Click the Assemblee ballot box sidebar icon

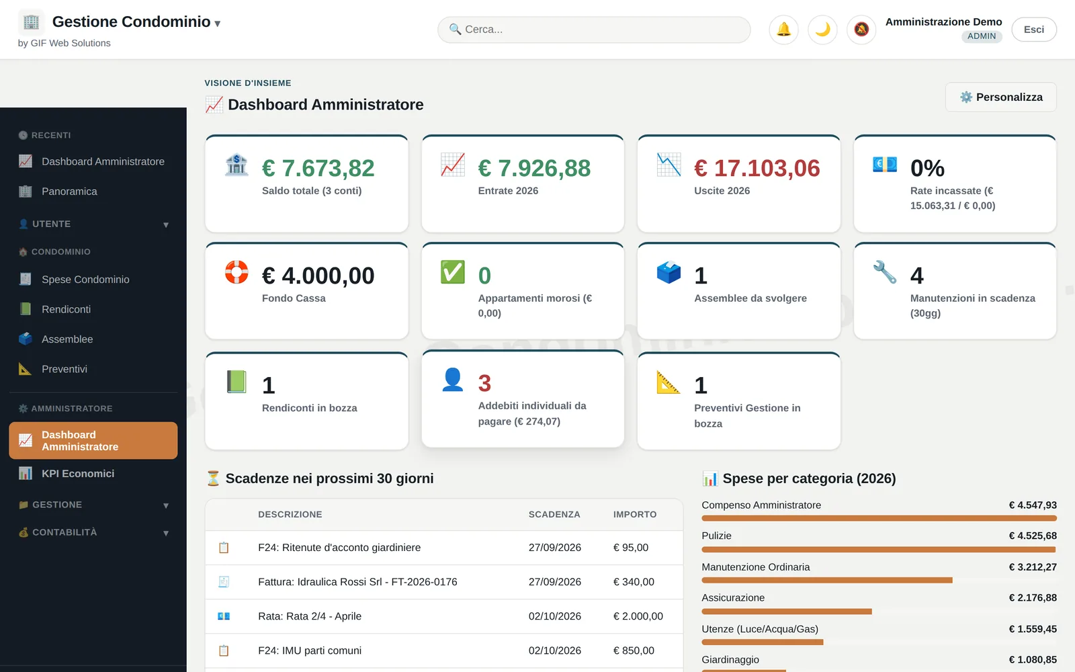[26, 339]
